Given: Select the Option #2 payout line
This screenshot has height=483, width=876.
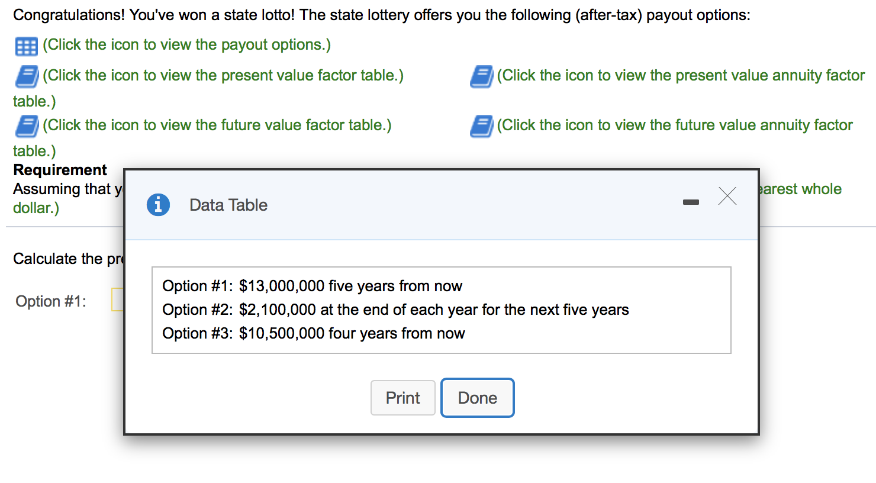Looking at the screenshot, I should [395, 310].
